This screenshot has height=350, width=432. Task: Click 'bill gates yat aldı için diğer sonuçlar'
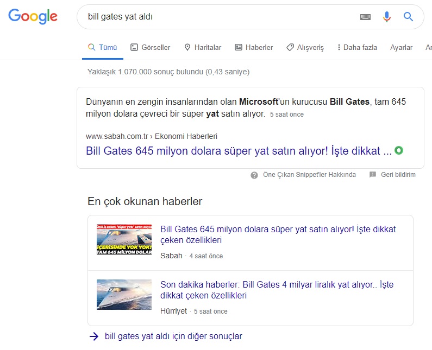point(173,336)
